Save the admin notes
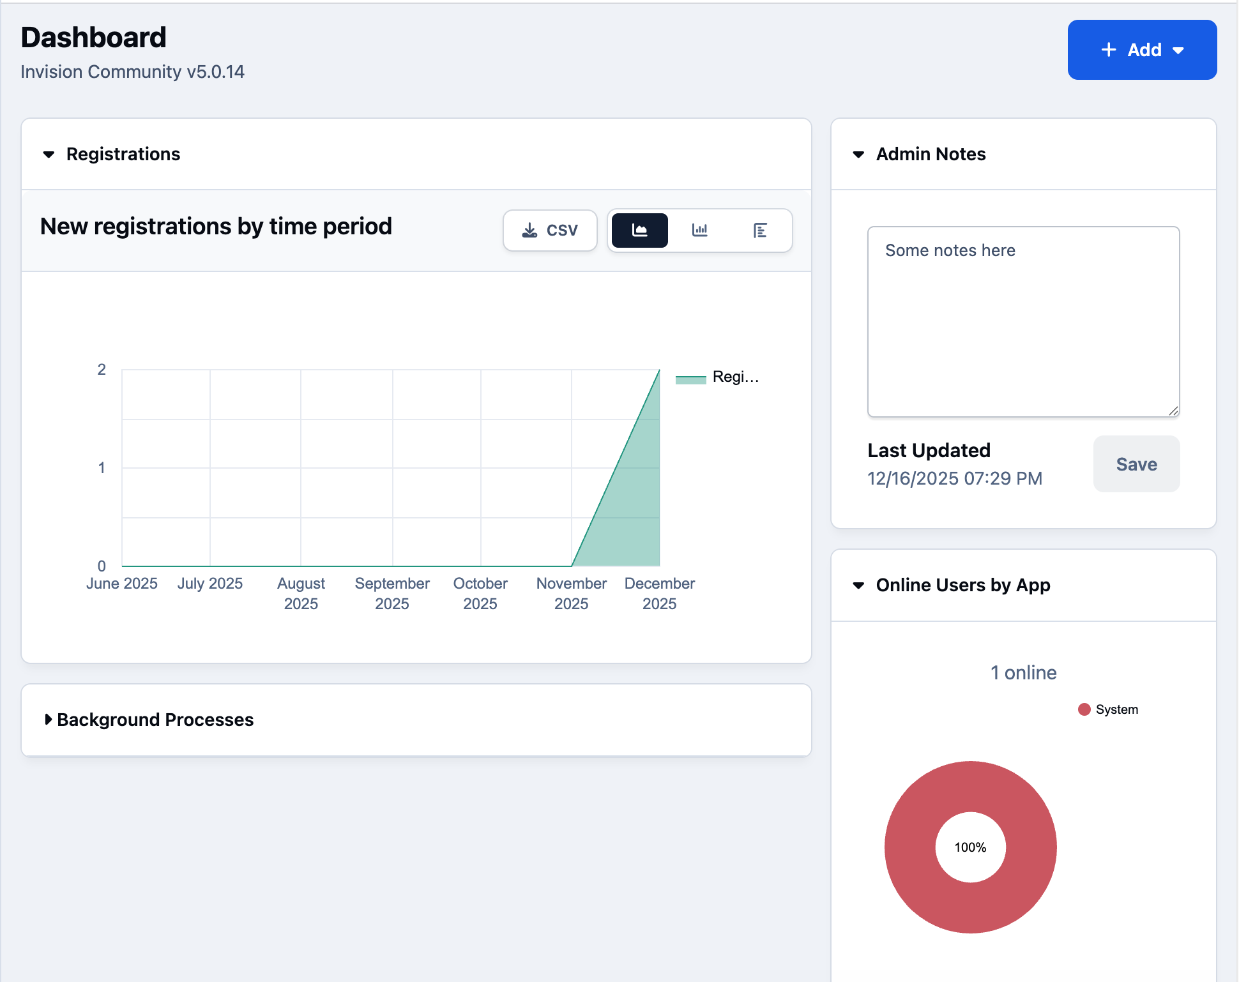 point(1136,464)
